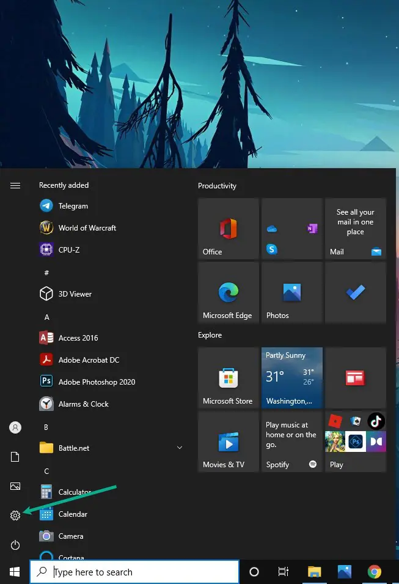Click the Roblox icon in Play tile
Image resolution: width=399 pixels, height=584 pixels.
pos(335,421)
